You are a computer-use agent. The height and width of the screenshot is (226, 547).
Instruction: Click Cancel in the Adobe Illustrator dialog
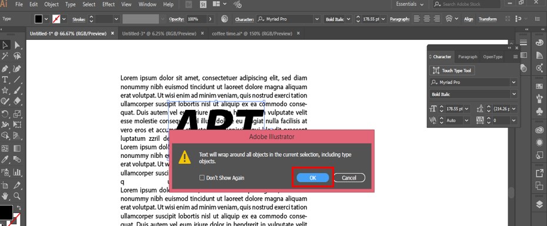[x=349, y=178]
